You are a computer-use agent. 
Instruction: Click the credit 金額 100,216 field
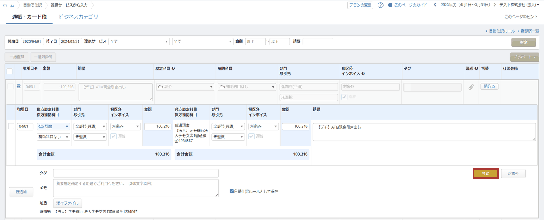click(296, 126)
